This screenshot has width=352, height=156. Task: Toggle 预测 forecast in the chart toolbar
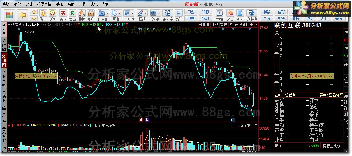click(244, 25)
